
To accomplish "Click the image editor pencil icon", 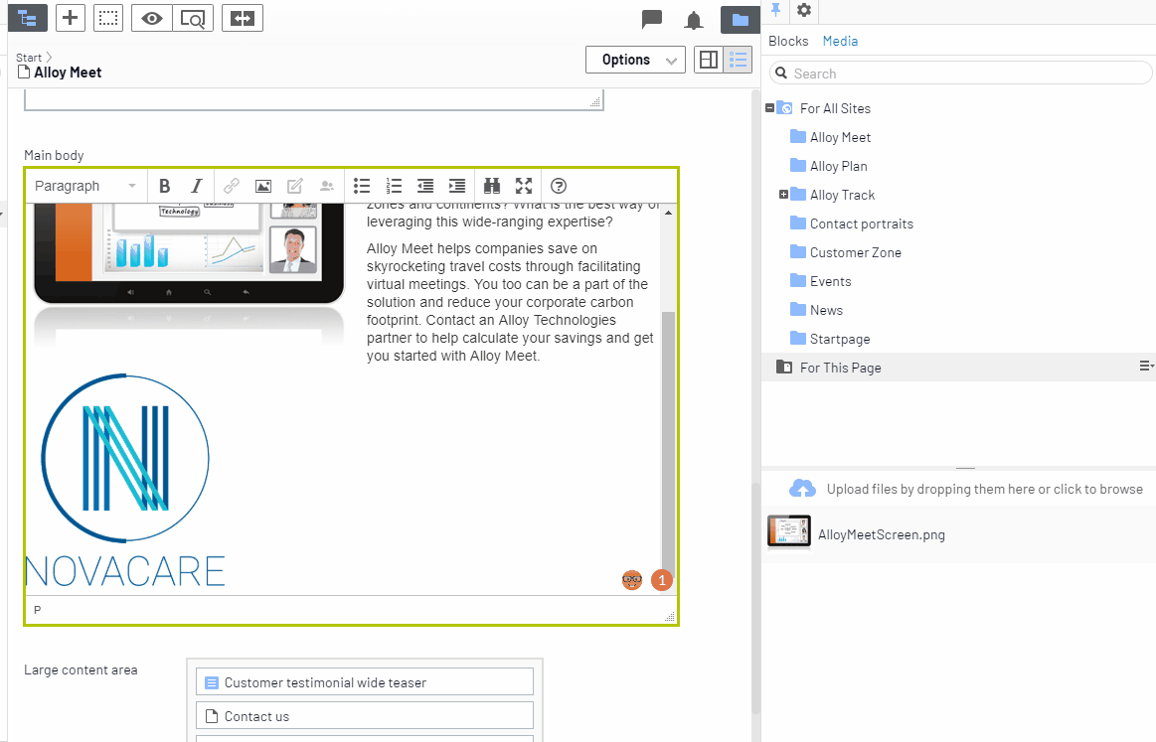I will (295, 186).
